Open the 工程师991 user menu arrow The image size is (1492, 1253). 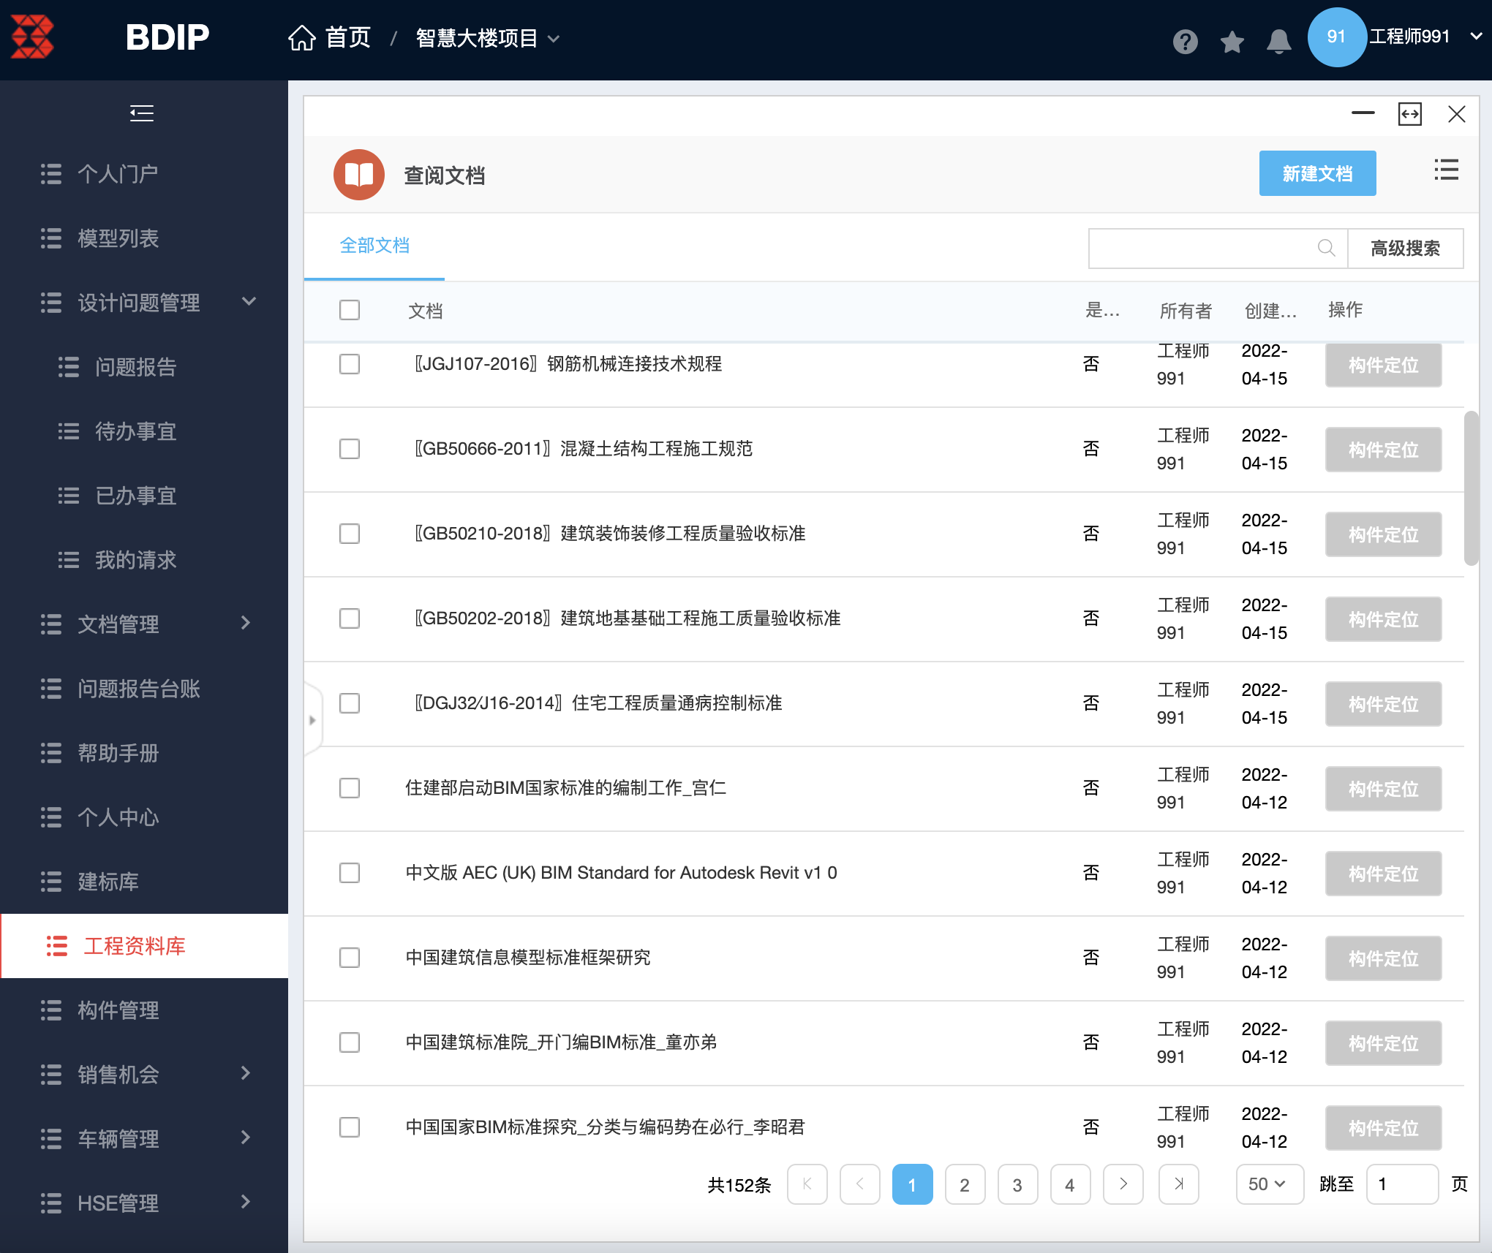(x=1476, y=37)
